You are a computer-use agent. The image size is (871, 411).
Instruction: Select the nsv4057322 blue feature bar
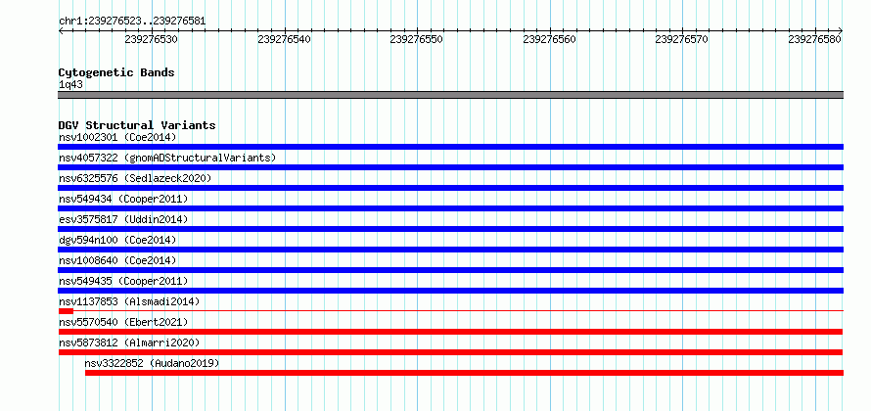coord(450,167)
